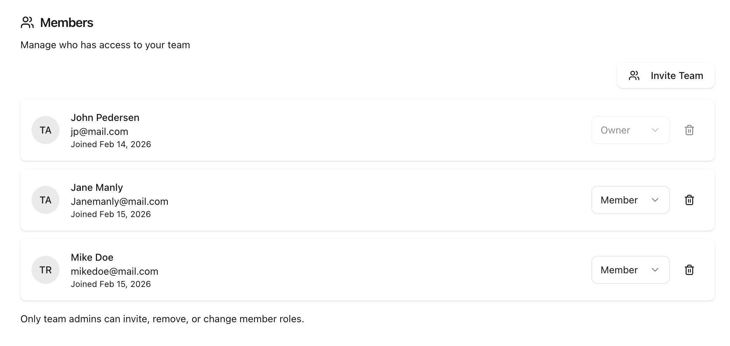Image resolution: width=730 pixels, height=346 pixels.
Task: Click Jane Manly's avatar circle
Action: click(45, 200)
